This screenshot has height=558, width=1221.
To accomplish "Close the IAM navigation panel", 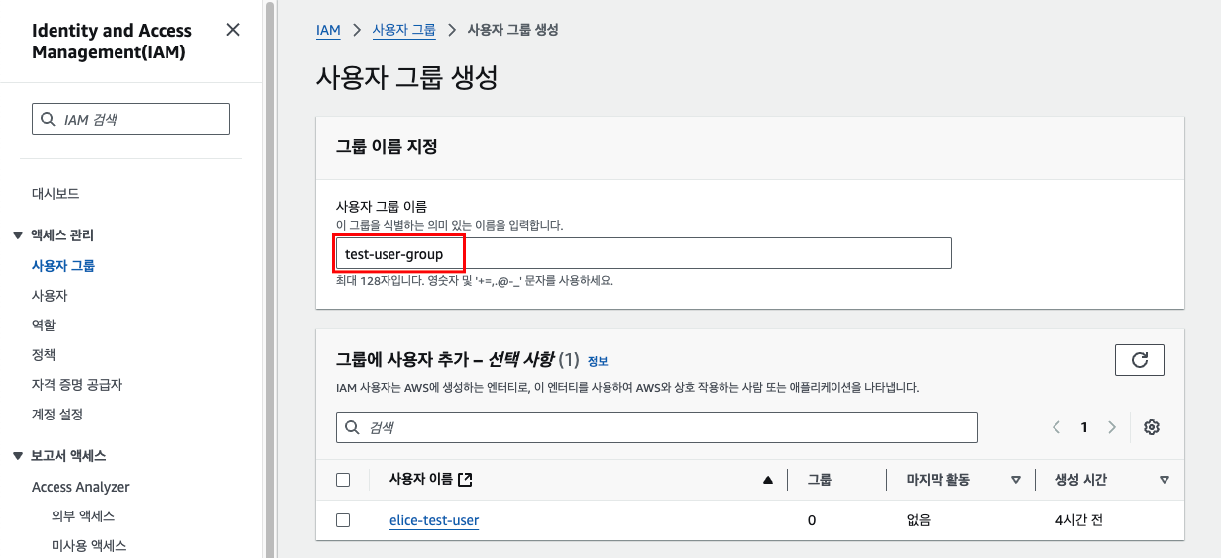I will (233, 30).
